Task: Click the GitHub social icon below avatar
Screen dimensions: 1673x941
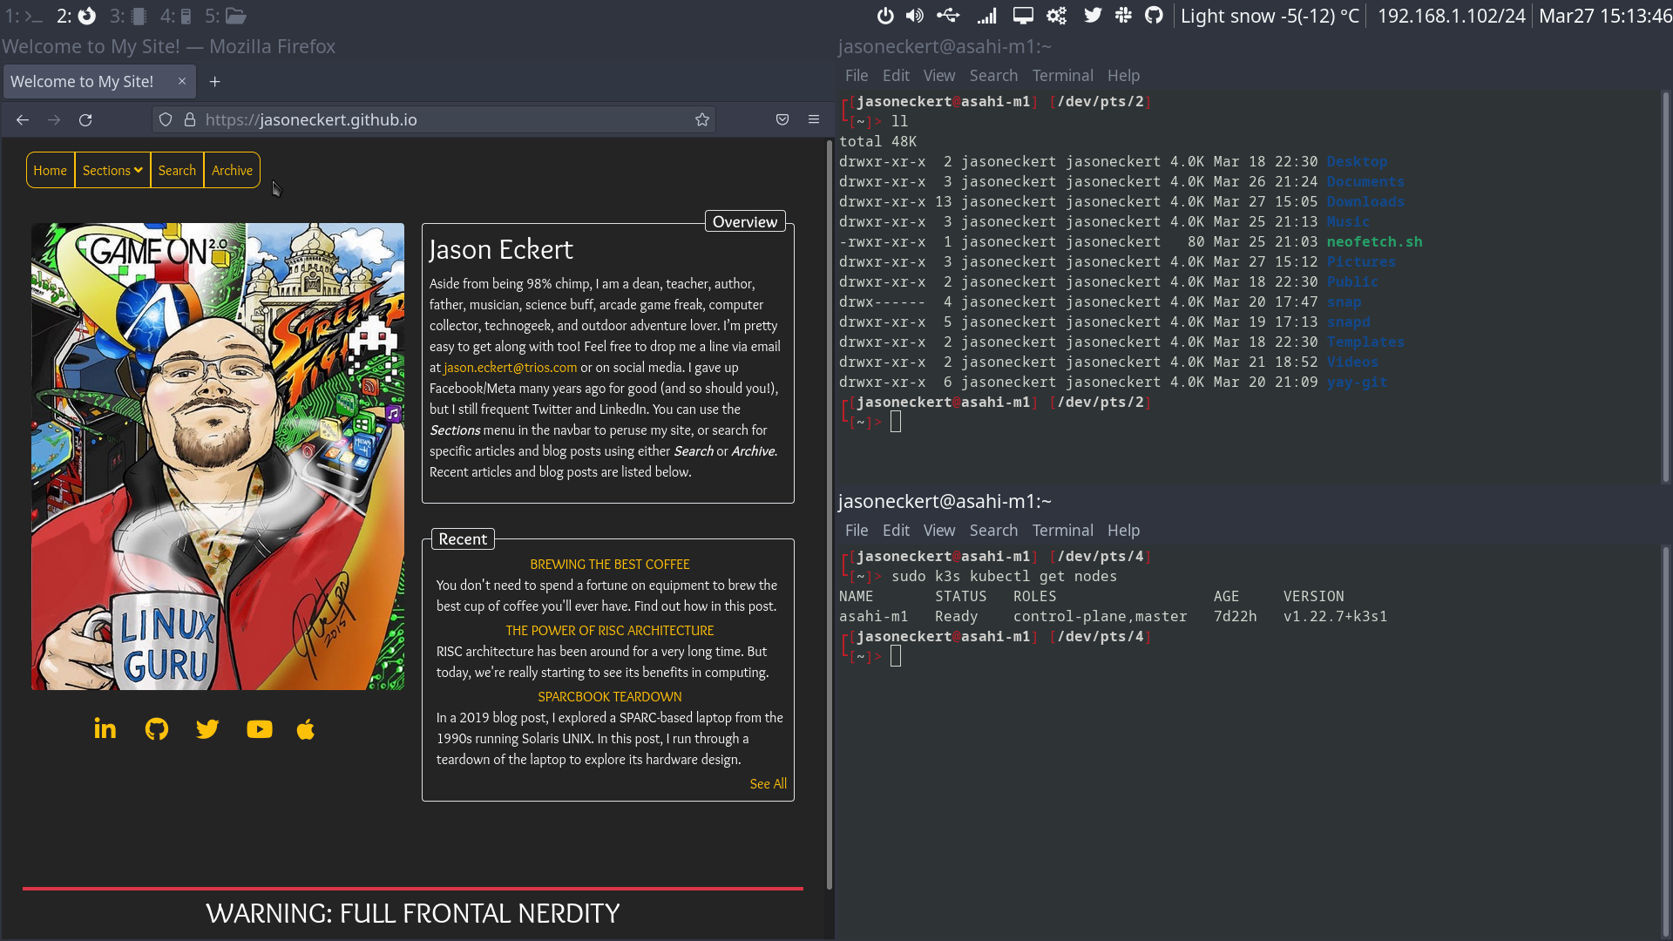Action: tap(156, 728)
